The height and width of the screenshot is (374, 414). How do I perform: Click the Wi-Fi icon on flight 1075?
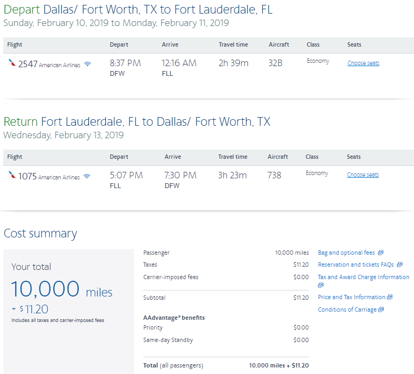[87, 177]
